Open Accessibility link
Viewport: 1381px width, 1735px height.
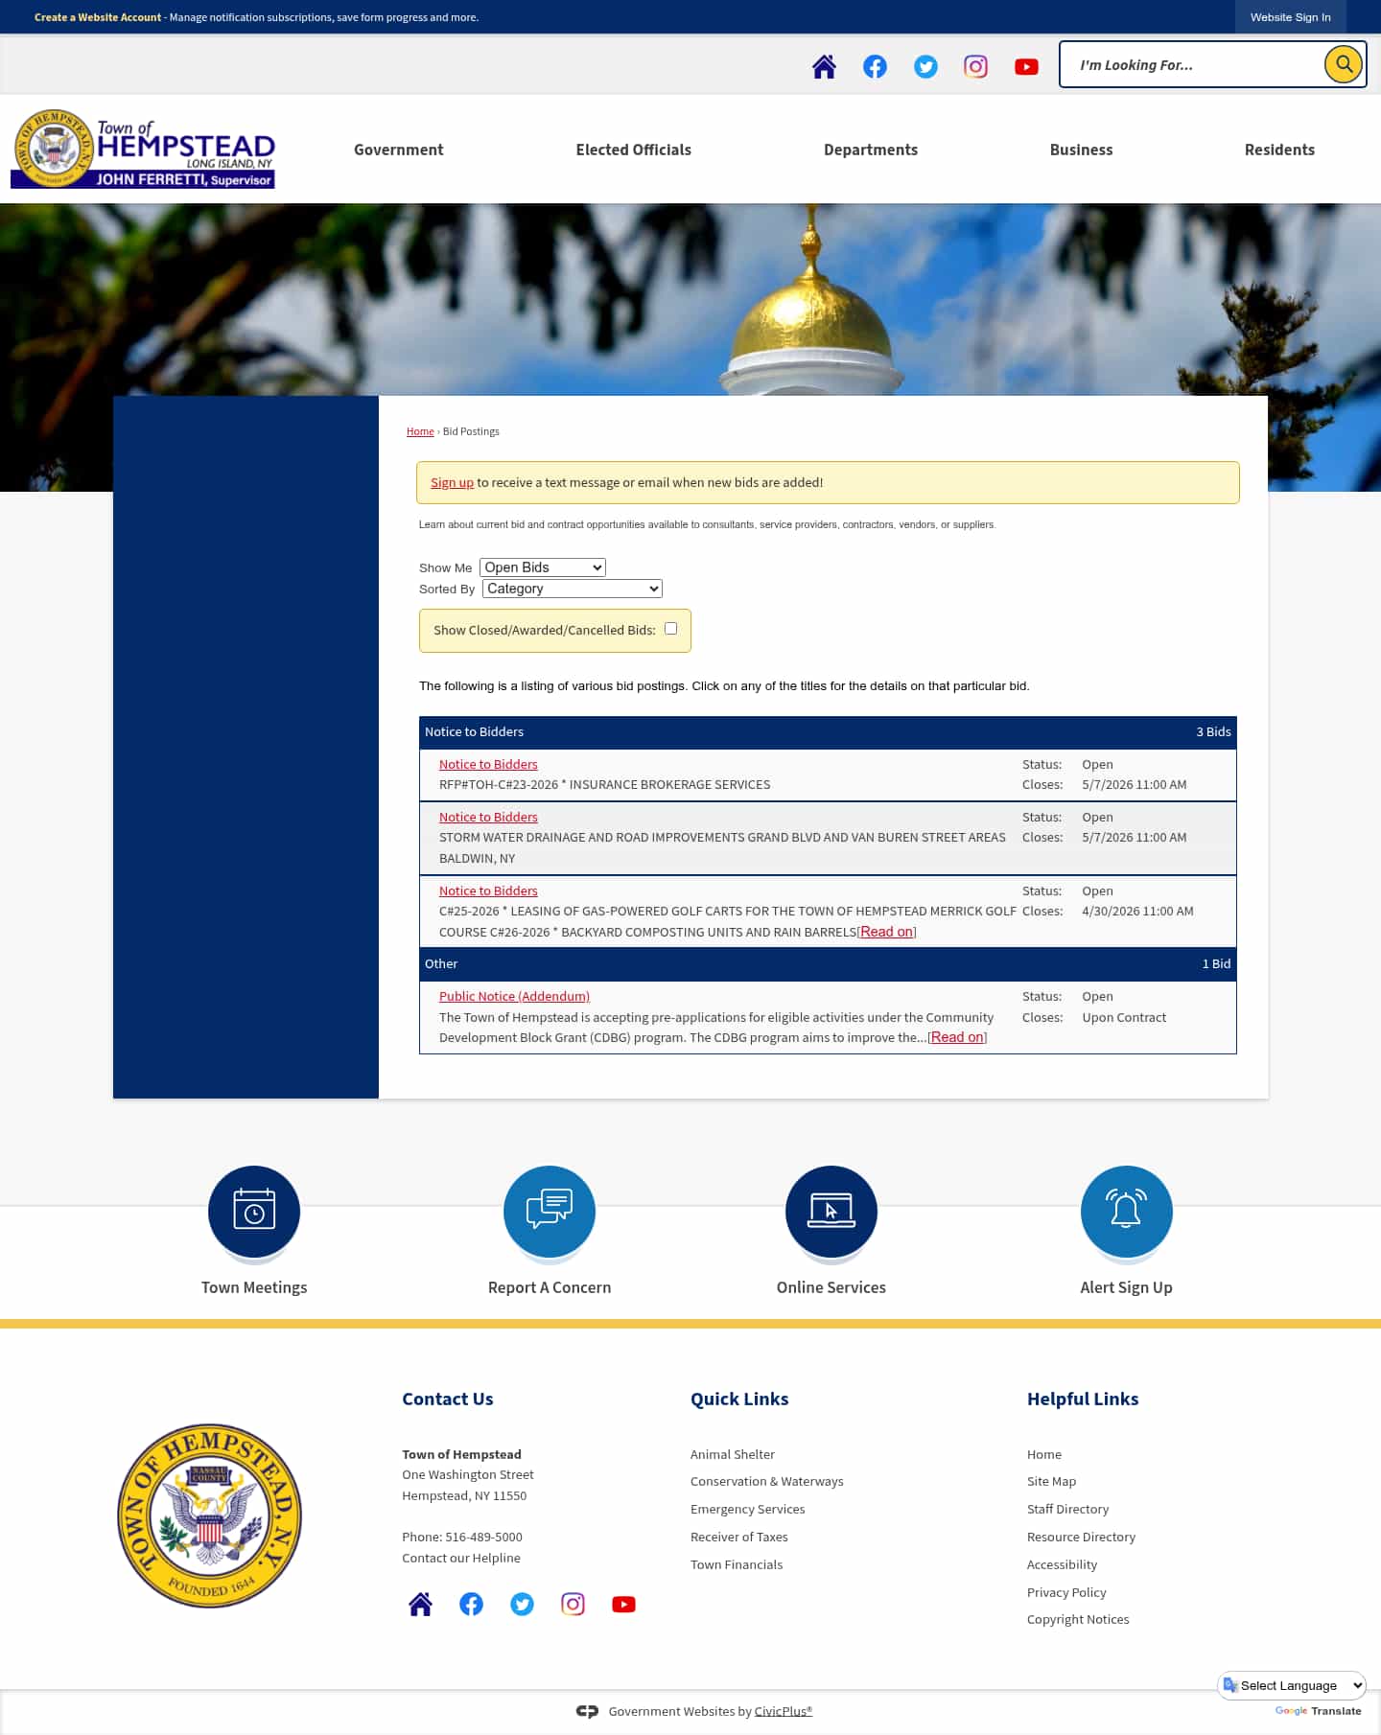(x=1063, y=1564)
